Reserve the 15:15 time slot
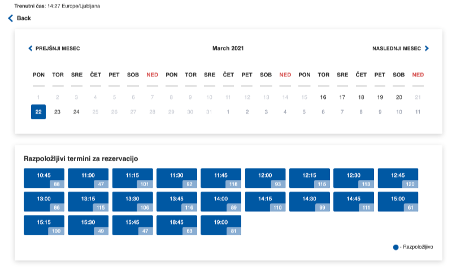The width and height of the screenshot is (452, 267). coord(44,225)
